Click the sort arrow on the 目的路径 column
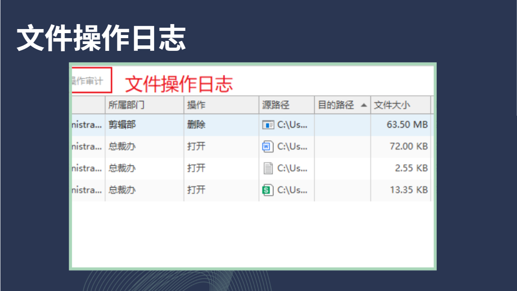 coord(364,105)
